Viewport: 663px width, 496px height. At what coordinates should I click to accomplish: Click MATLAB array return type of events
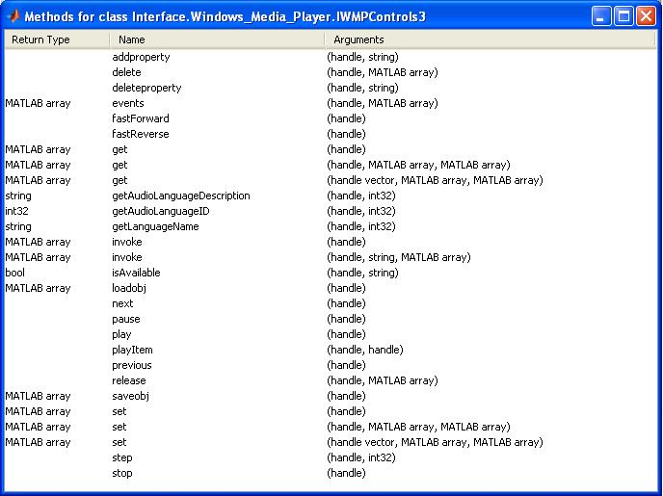[38, 103]
